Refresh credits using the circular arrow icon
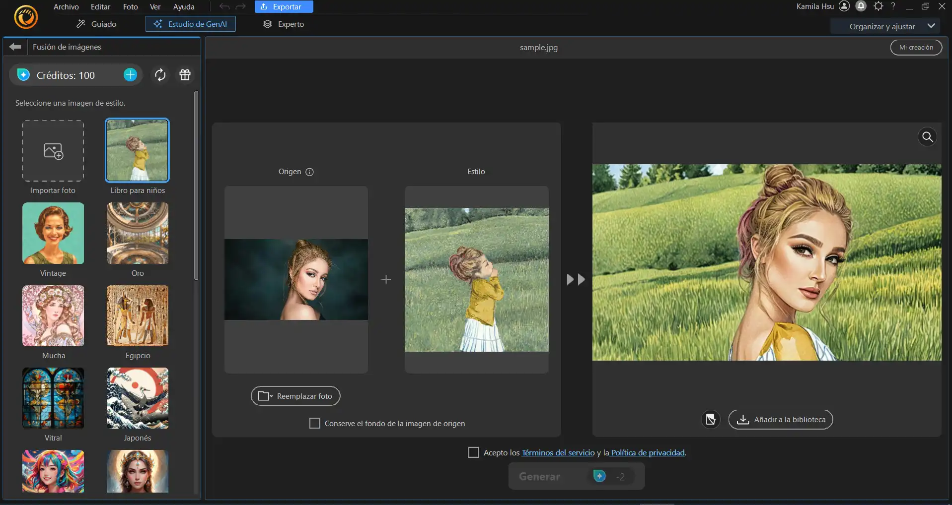 click(160, 75)
